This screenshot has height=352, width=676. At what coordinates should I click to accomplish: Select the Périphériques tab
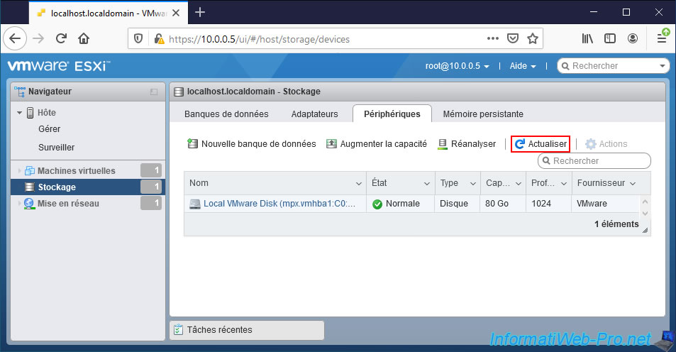click(392, 114)
